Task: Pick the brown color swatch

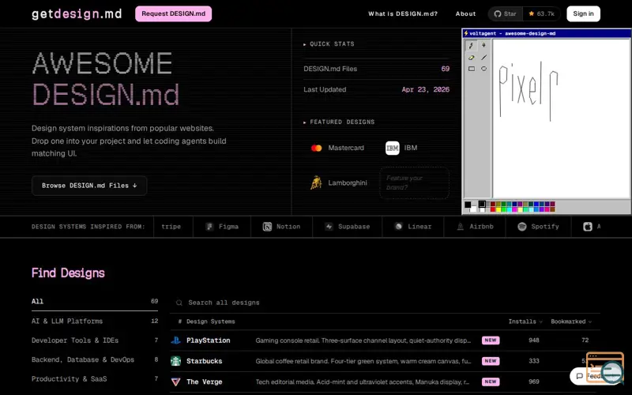Action: point(552,209)
